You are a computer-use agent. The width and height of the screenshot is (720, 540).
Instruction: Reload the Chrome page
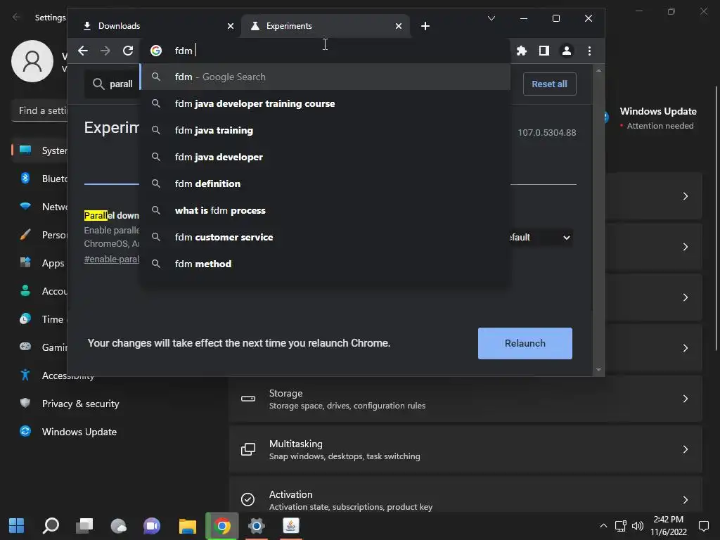pos(128,51)
